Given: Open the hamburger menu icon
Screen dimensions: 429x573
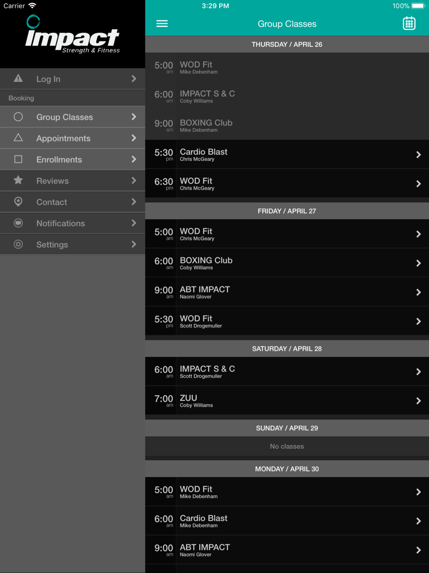Looking at the screenshot, I should [162, 24].
